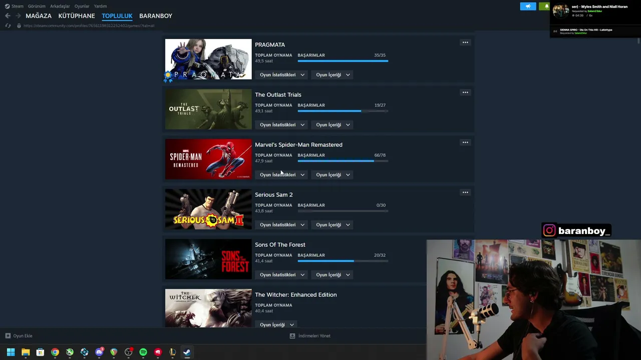Switch to Steam in the taskbar

pos(186,352)
